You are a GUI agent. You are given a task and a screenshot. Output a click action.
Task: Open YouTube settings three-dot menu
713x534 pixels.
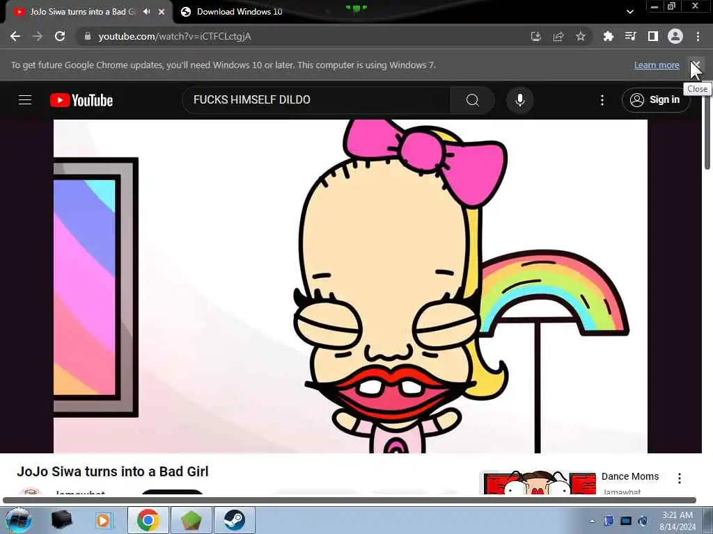click(602, 100)
